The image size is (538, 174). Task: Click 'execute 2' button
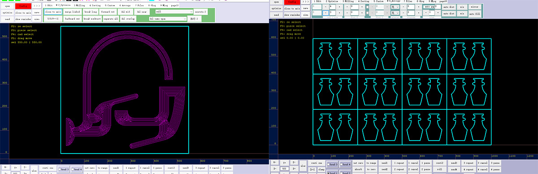point(200,12)
